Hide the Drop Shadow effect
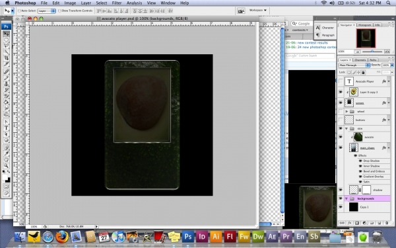 click(x=360, y=161)
